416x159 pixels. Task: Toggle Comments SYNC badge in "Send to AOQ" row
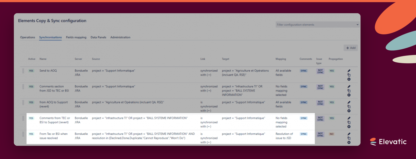click(304, 71)
